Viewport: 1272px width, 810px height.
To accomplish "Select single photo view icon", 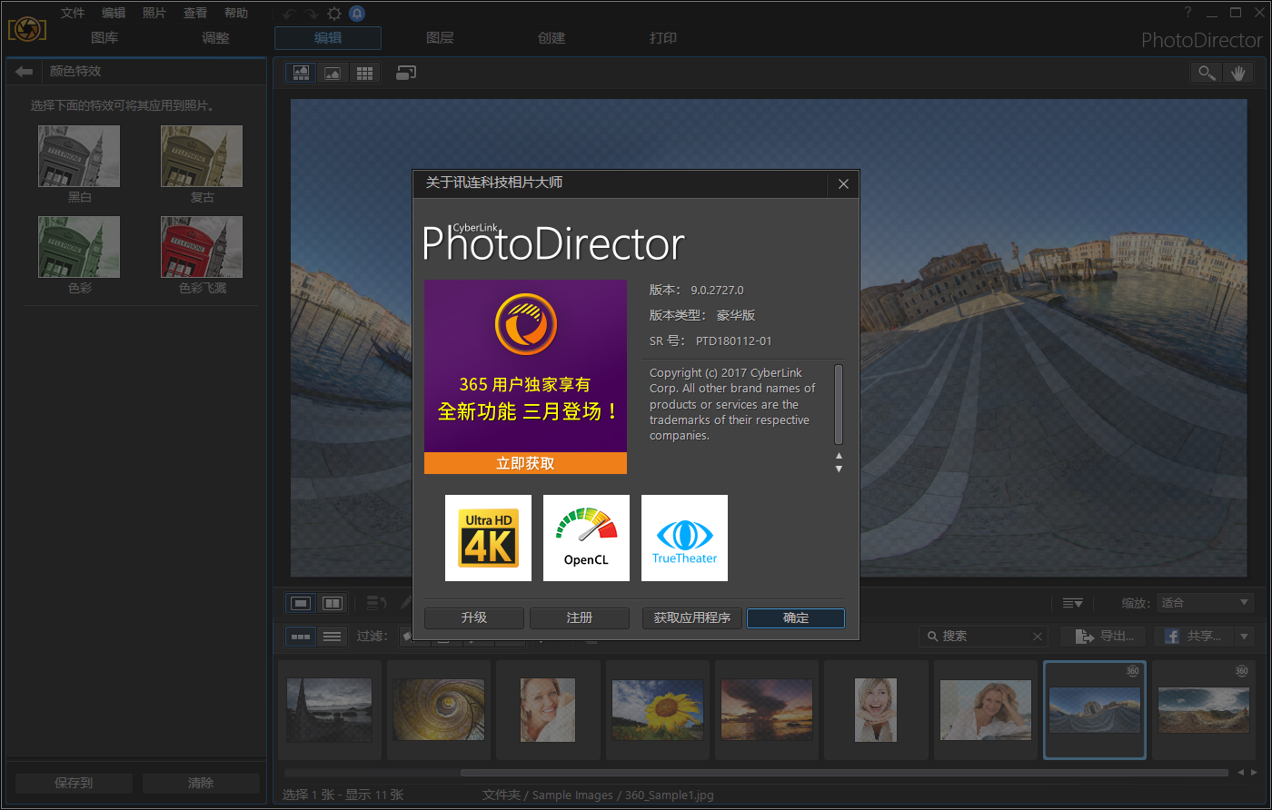I will (301, 602).
